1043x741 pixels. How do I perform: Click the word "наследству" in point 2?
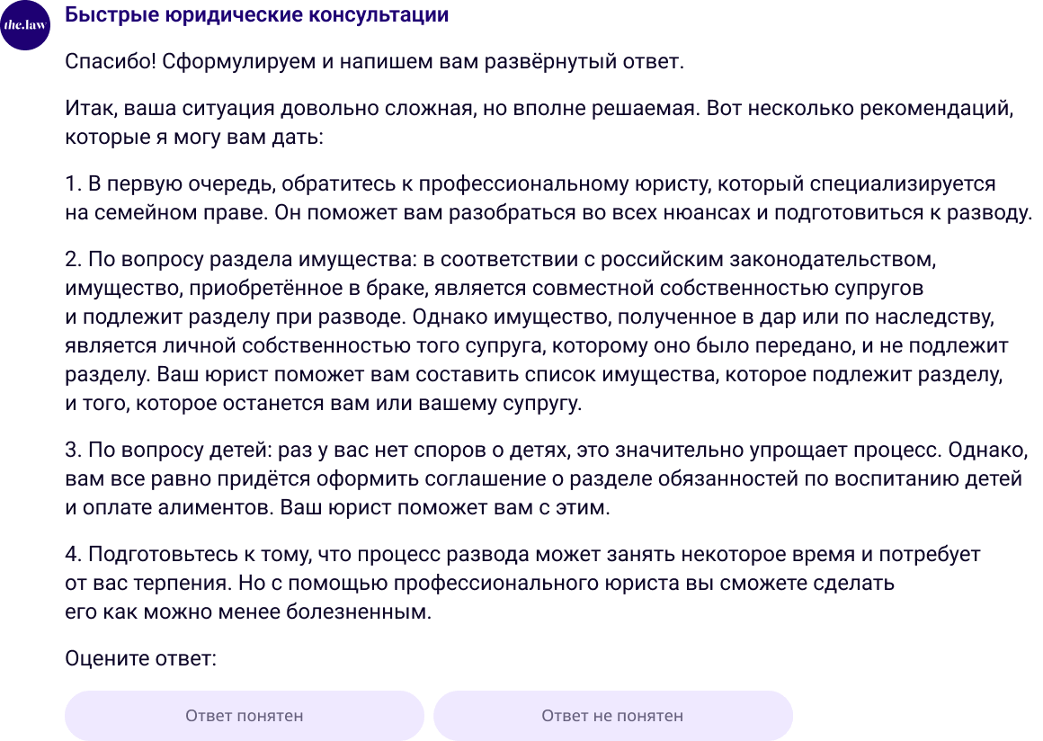[x=945, y=317]
